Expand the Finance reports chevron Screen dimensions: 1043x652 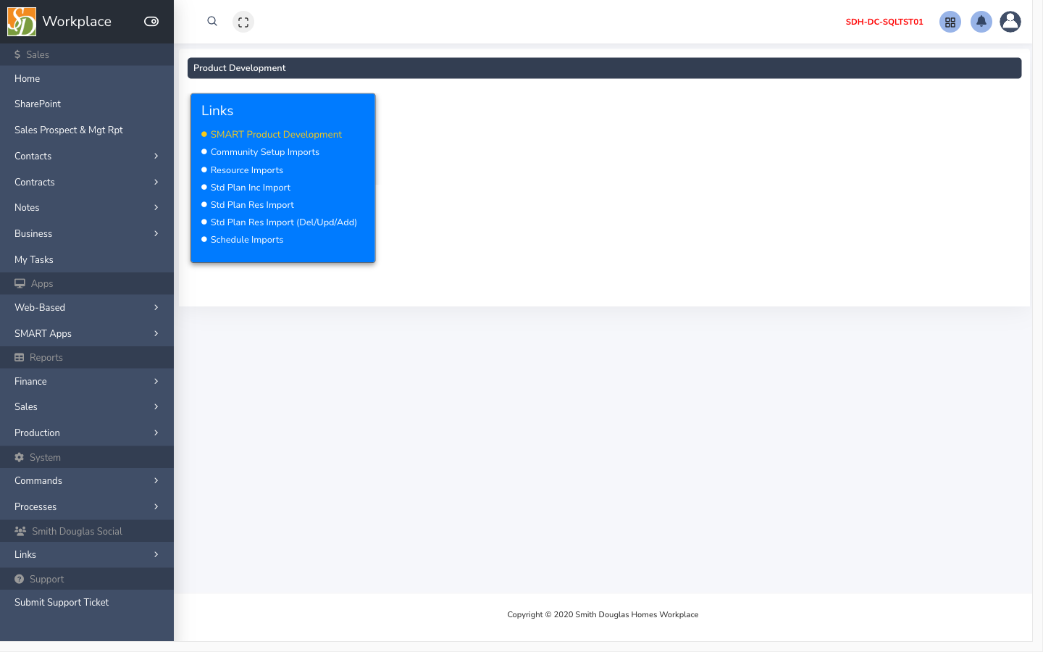(156, 381)
